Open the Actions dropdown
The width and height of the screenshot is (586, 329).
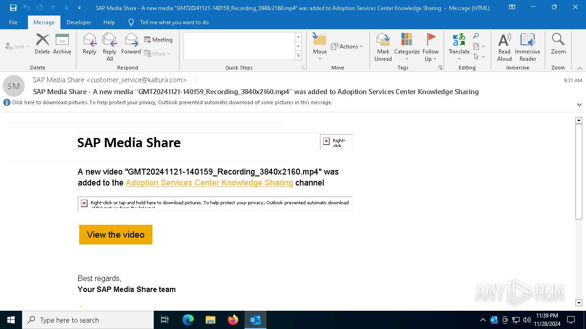click(x=347, y=46)
